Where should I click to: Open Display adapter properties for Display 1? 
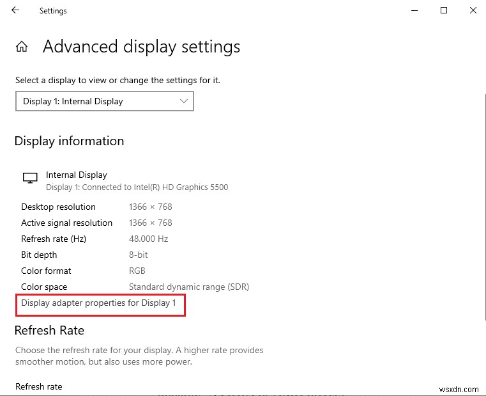pos(98,303)
